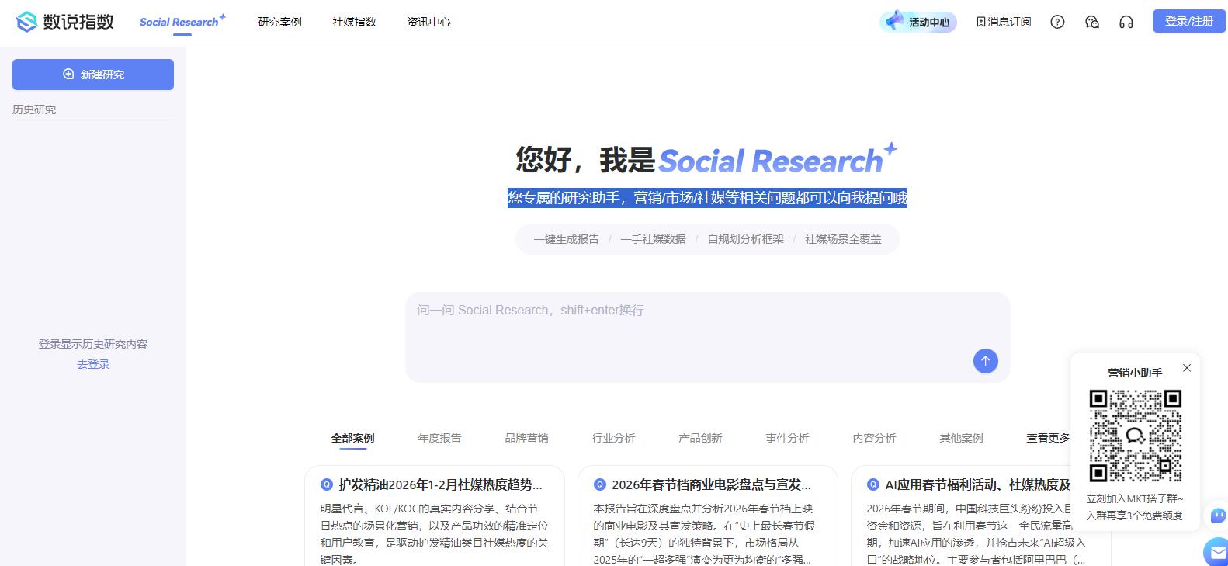Select the 事件分析 tab

tap(787, 438)
